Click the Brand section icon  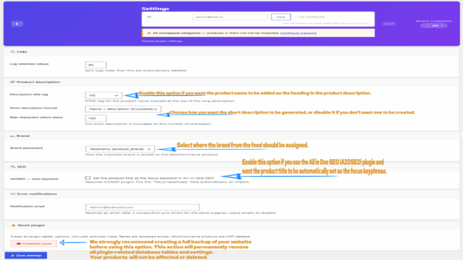point(12,136)
